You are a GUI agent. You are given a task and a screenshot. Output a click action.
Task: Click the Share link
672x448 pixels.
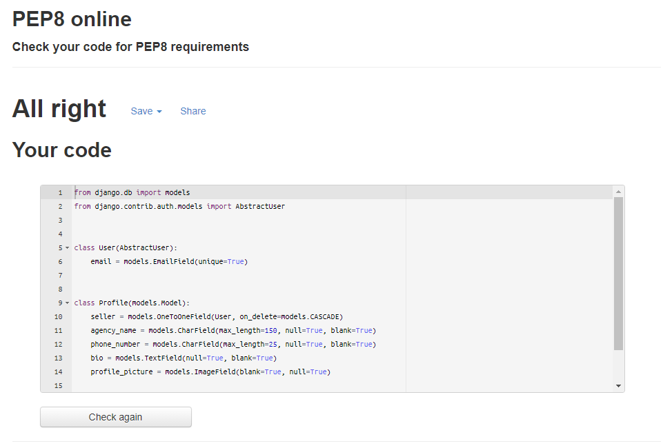[x=192, y=111]
